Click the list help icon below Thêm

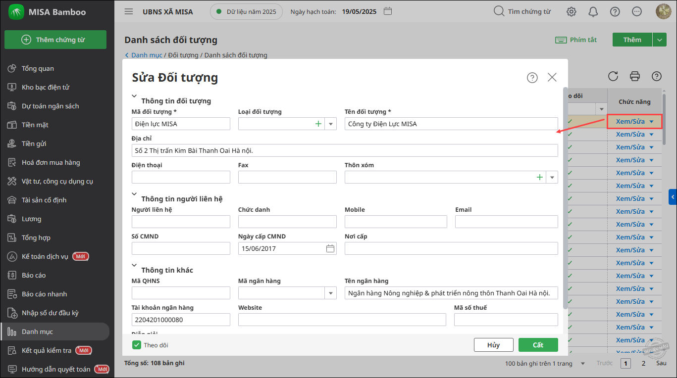point(657,76)
